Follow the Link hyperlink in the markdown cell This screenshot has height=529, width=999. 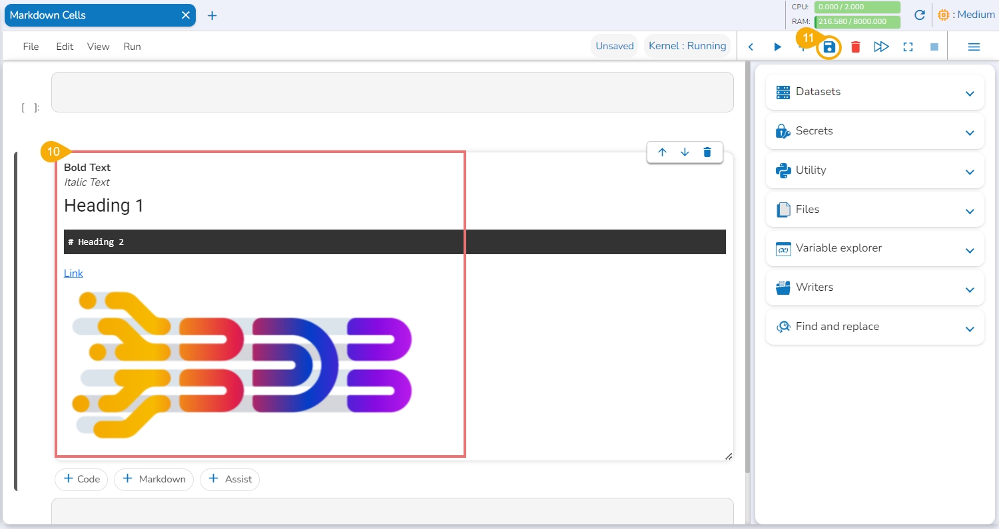pos(73,273)
